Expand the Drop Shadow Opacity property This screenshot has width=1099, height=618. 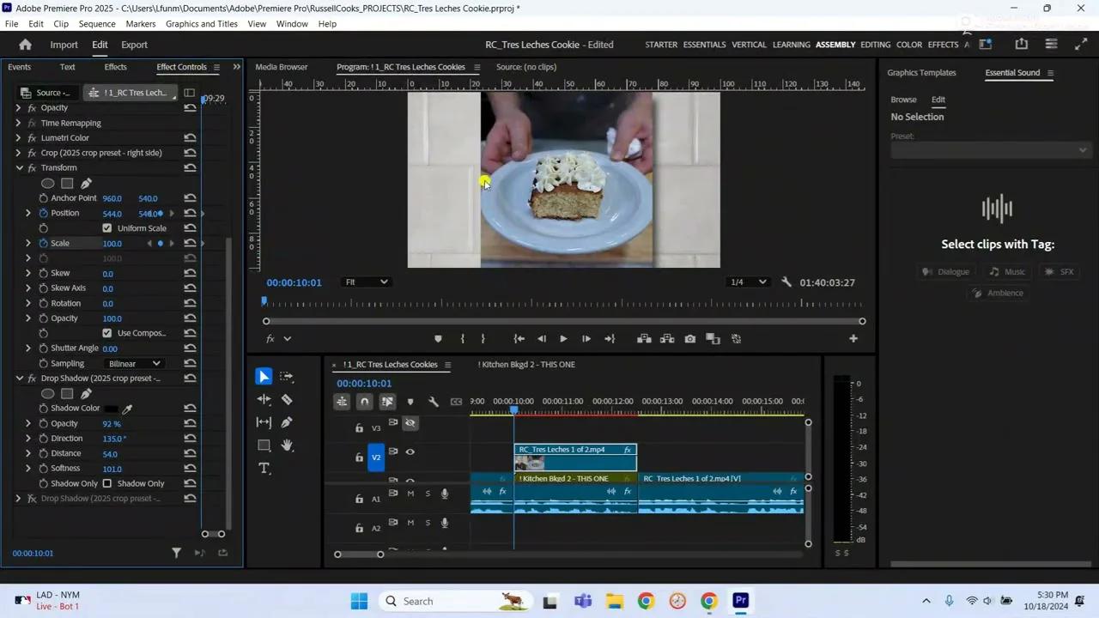click(x=28, y=423)
